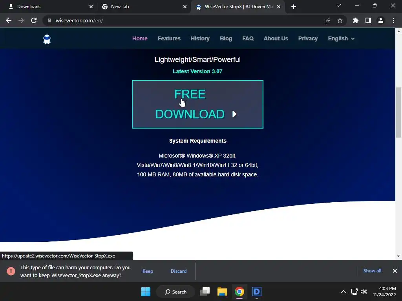Open the Privacy page
The image size is (402, 301).
pos(308,38)
